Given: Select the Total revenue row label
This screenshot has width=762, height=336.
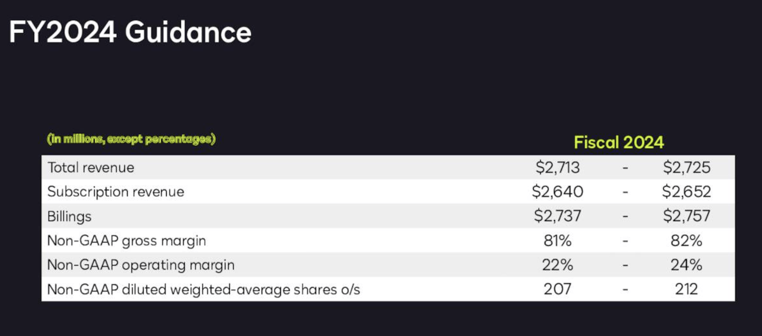Looking at the screenshot, I should coord(91,167).
